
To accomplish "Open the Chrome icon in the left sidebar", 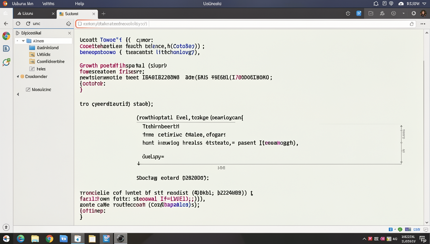I will [x=6, y=36].
